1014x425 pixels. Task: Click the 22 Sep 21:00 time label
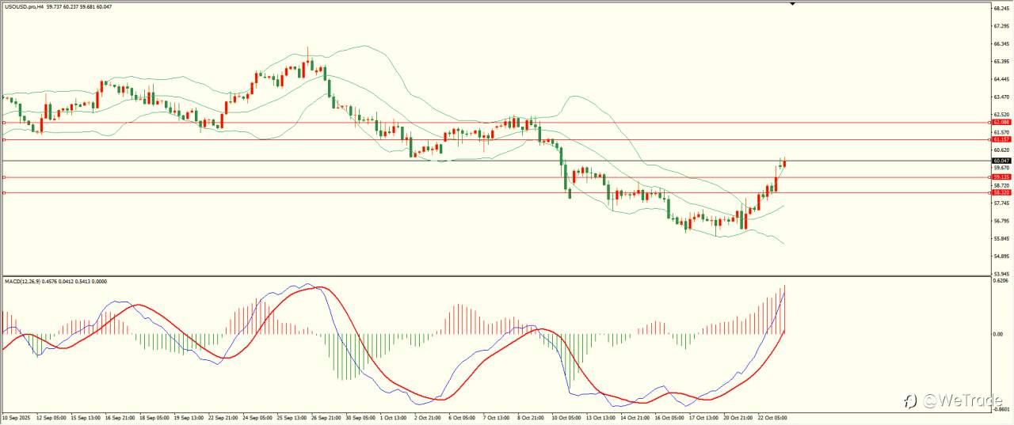click(x=223, y=416)
